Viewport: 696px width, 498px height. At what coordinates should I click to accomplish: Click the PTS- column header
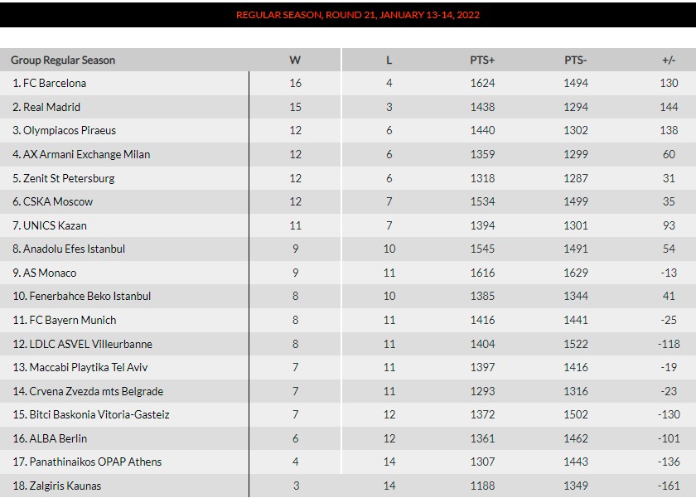click(576, 60)
